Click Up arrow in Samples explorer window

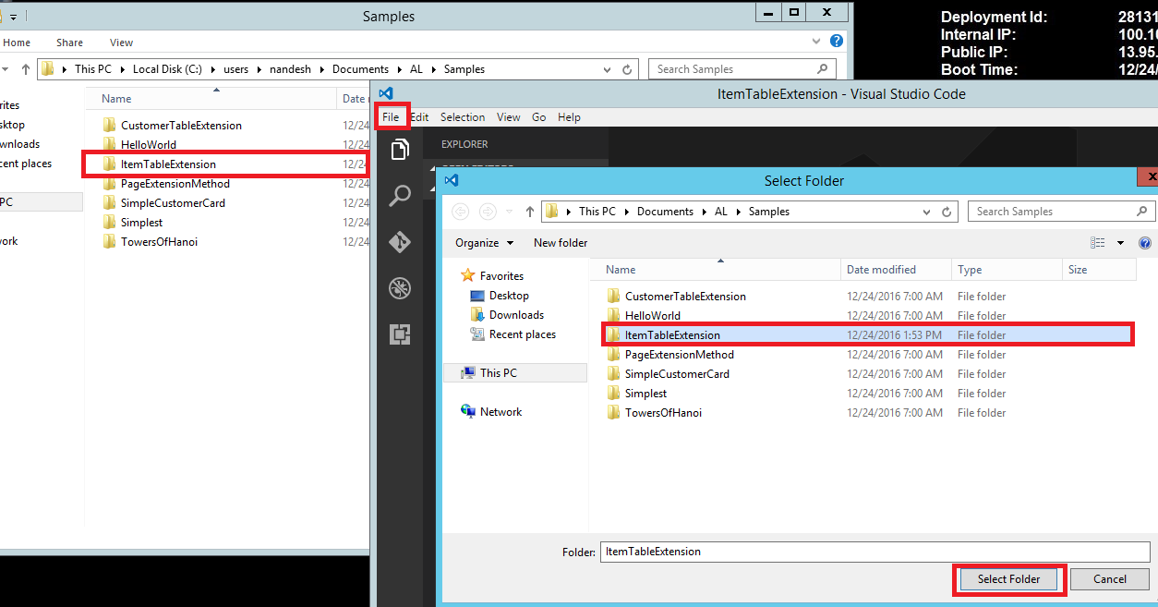click(x=25, y=69)
